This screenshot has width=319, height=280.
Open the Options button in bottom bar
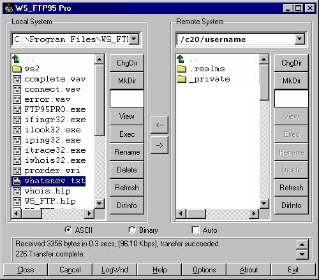click(204, 270)
